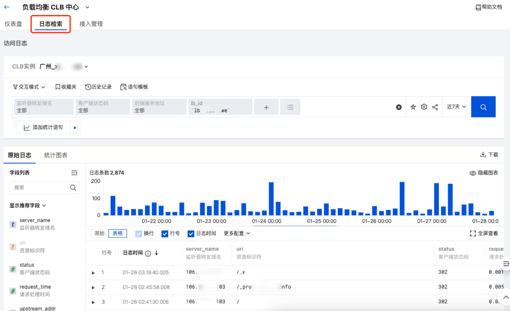
Task: Click the share query icon
Action: [x=435, y=107]
